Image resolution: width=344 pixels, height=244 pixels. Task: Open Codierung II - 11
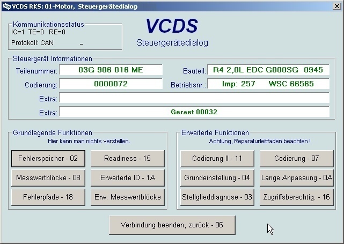pos(217,159)
